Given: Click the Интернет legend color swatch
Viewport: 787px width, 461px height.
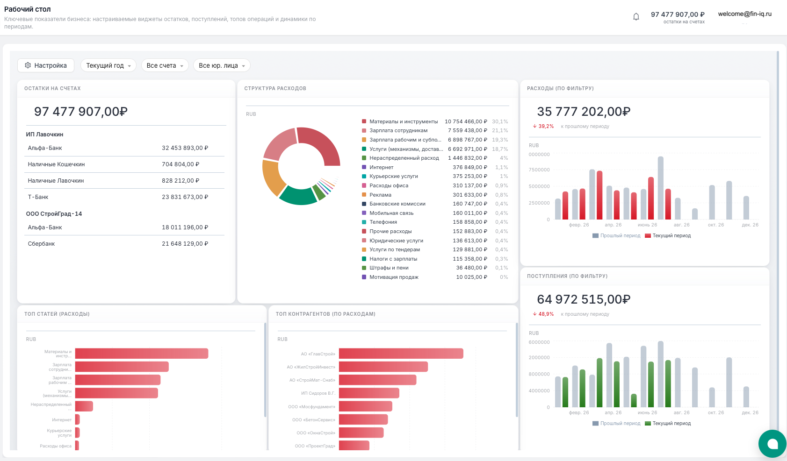Looking at the screenshot, I should (x=364, y=167).
